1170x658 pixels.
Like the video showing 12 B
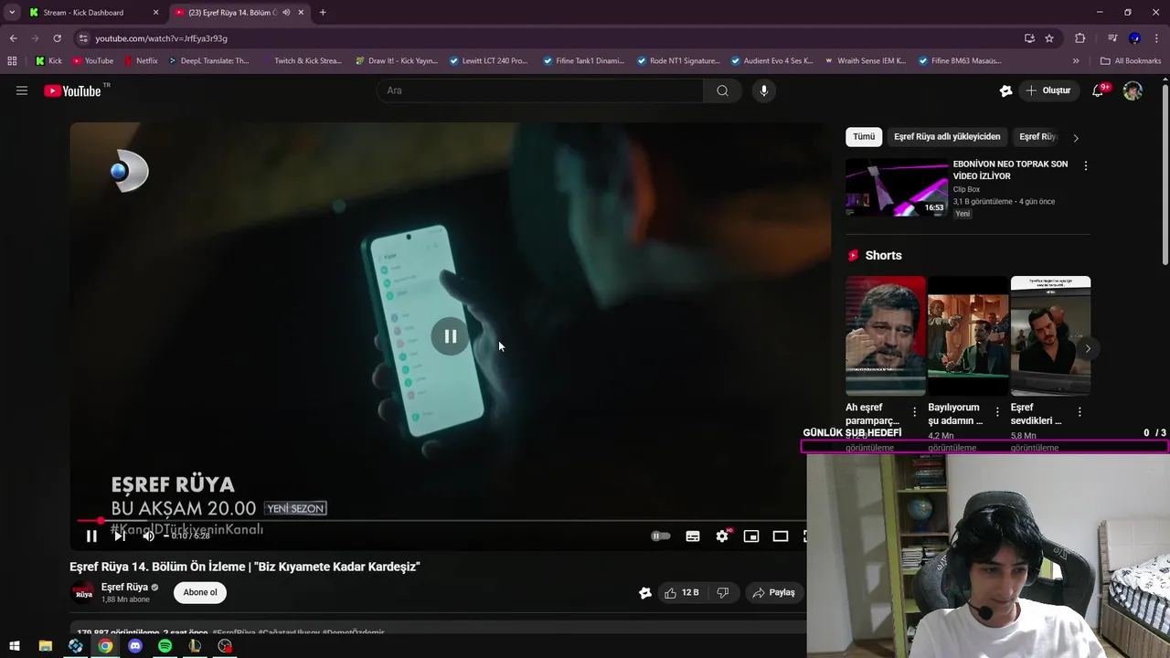click(682, 593)
